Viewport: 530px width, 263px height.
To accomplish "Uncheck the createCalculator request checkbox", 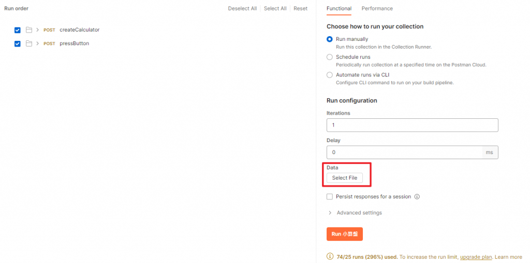I will tap(18, 30).
